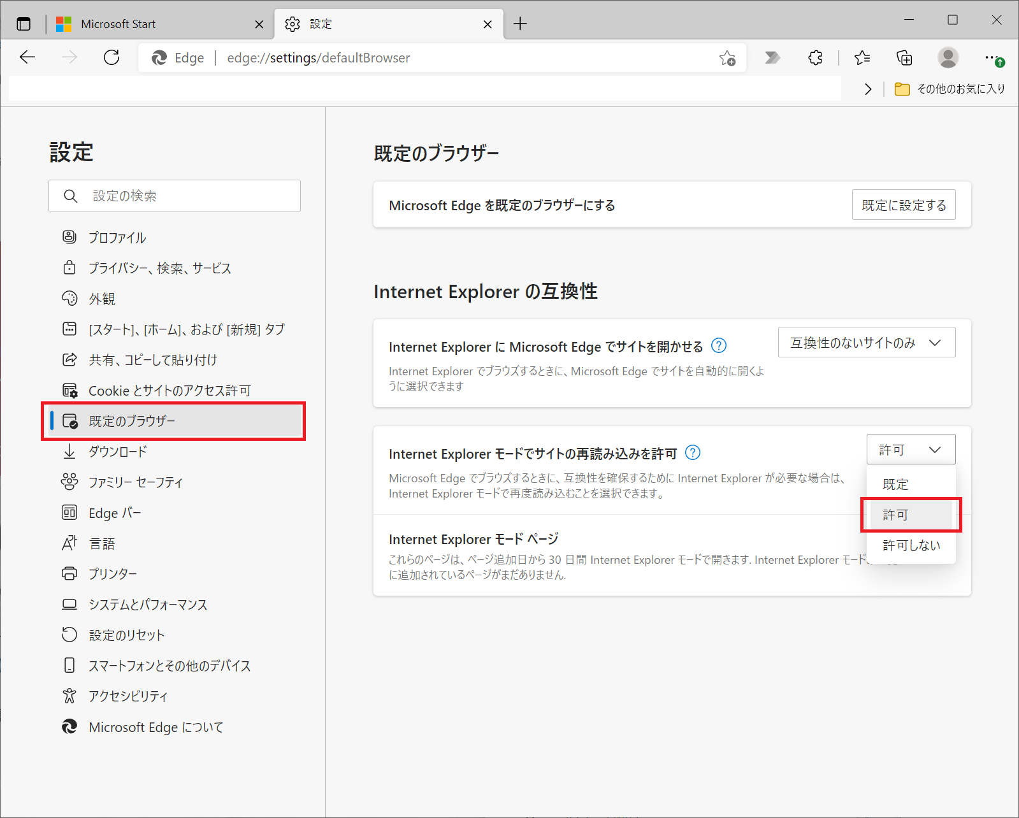Open 外観 settings
Screen dimensions: 1019x818
pyautogui.click(x=175, y=299)
